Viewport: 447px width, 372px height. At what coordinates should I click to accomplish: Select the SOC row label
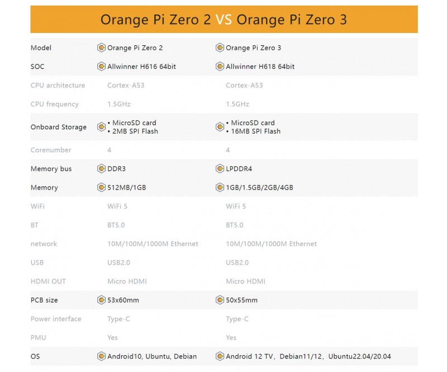point(37,67)
